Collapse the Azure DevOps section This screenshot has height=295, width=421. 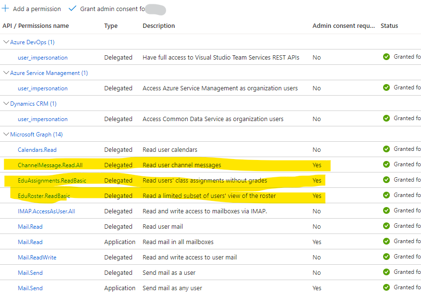(6, 42)
